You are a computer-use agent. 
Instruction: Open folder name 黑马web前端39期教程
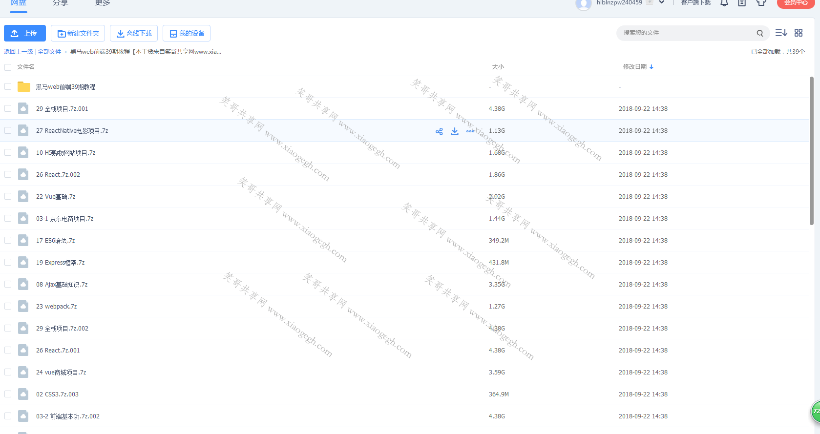pos(65,87)
